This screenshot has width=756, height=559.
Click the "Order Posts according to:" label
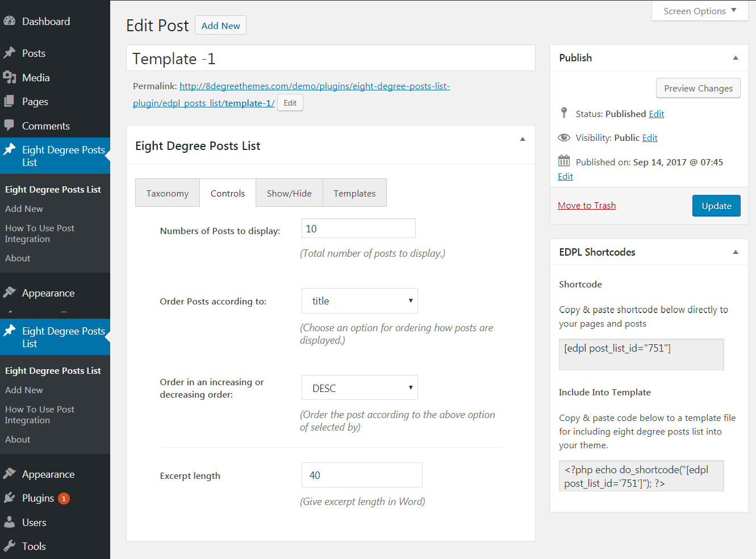(x=213, y=301)
